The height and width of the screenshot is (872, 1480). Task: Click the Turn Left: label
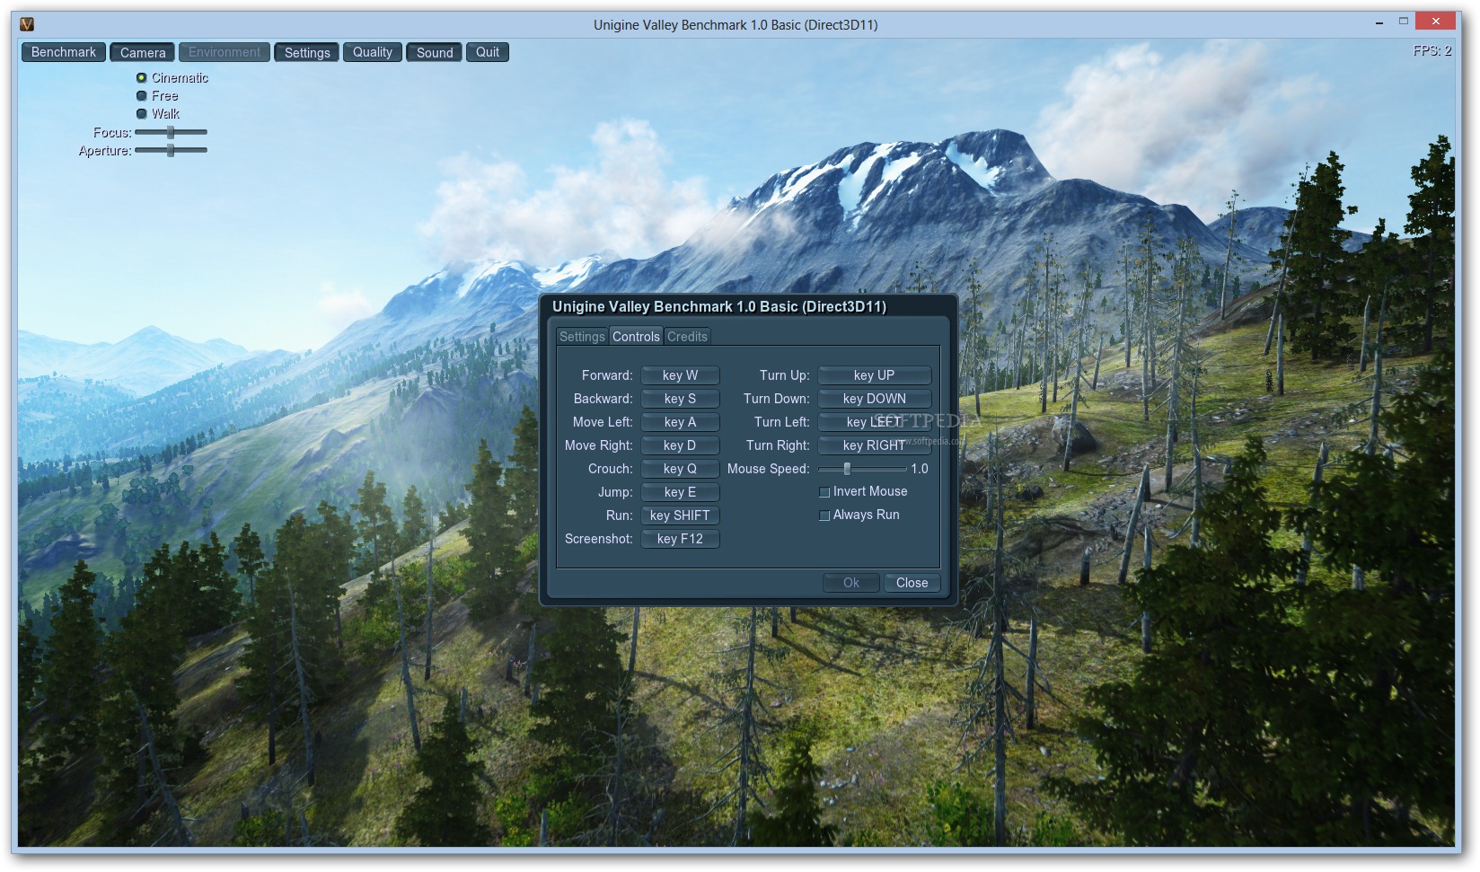pos(781,422)
